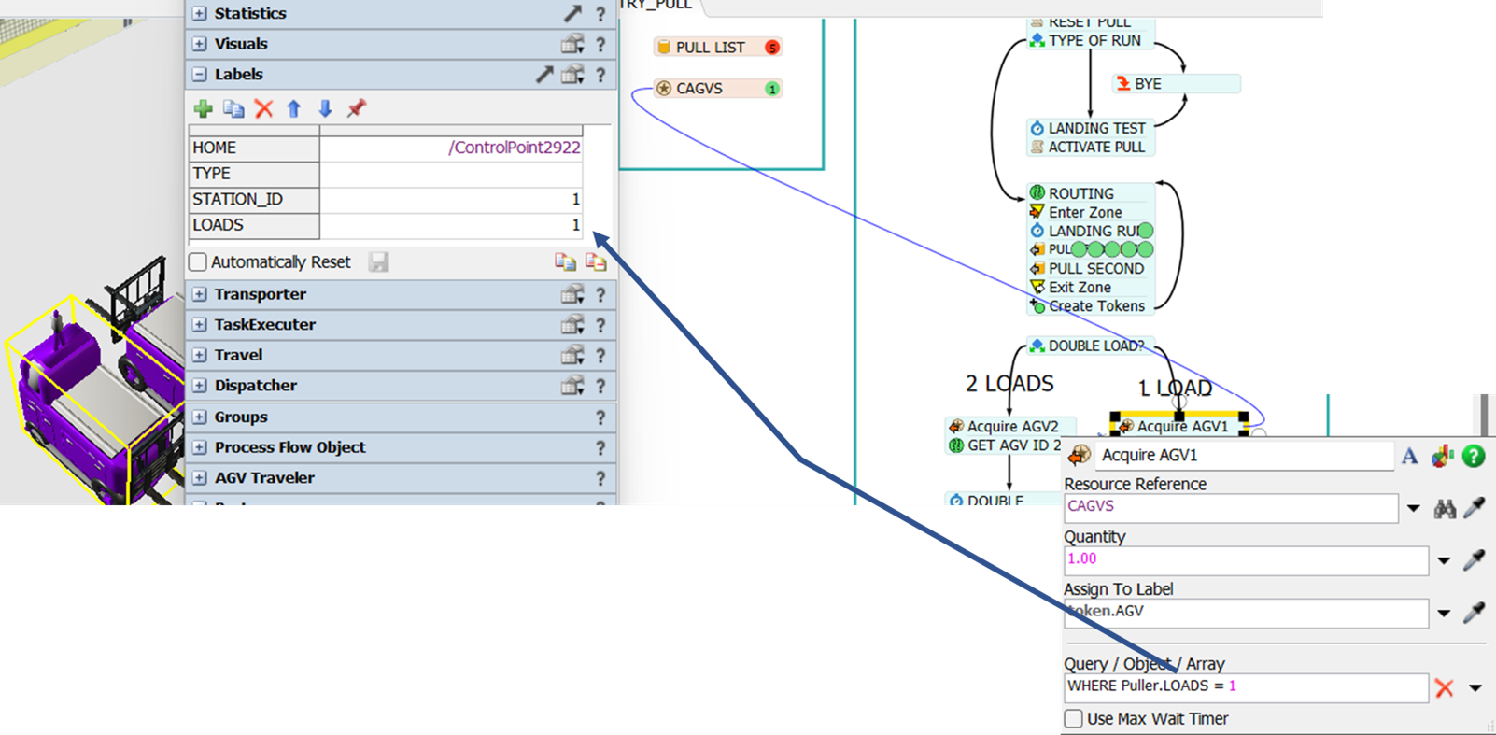Open the Labels section arrow icon
Viewport: 1496px width, 735px height.
[x=544, y=75]
